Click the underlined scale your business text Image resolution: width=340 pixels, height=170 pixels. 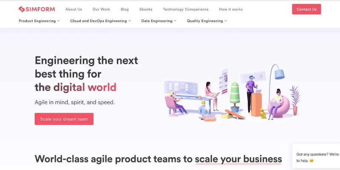click(238, 159)
